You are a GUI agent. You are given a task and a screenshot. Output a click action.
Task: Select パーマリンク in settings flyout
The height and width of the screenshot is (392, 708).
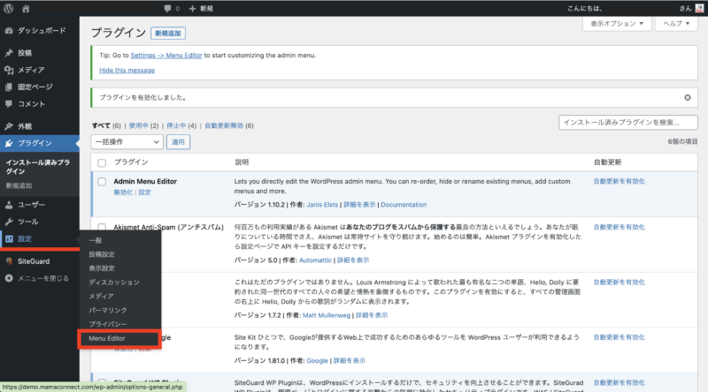(x=108, y=311)
